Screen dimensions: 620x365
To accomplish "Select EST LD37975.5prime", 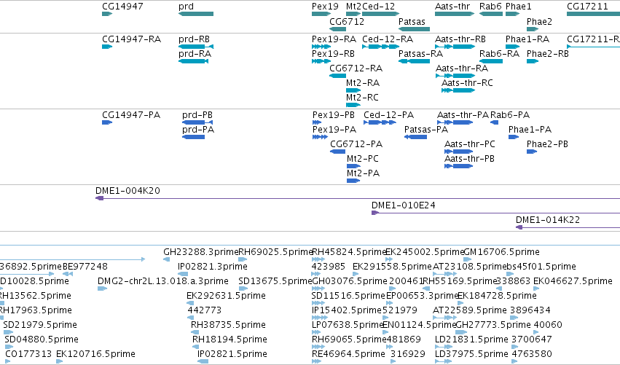I will [x=471, y=353].
